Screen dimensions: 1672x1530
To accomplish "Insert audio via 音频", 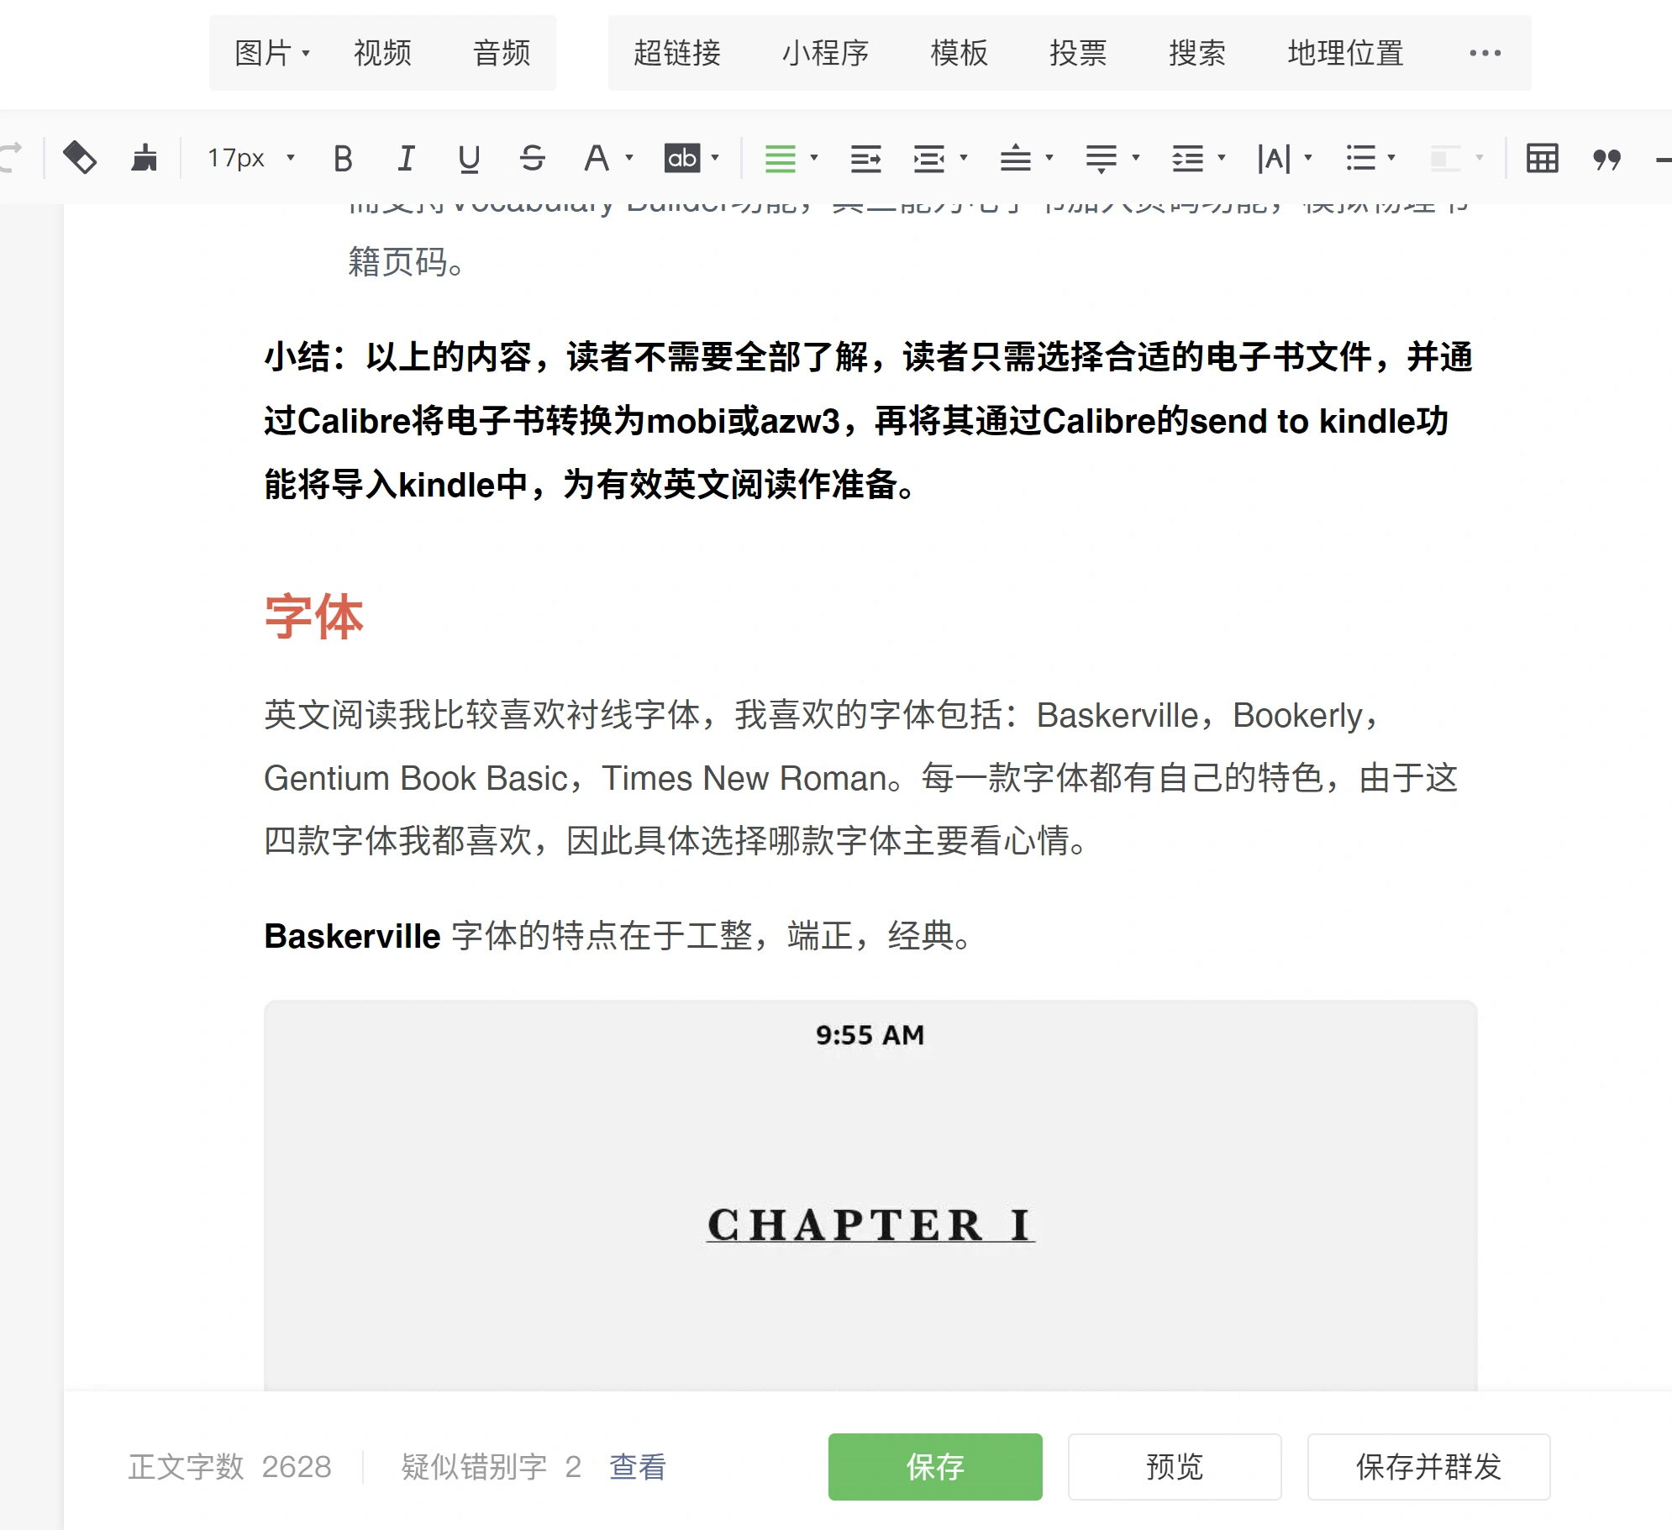I will tap(502, 53).
